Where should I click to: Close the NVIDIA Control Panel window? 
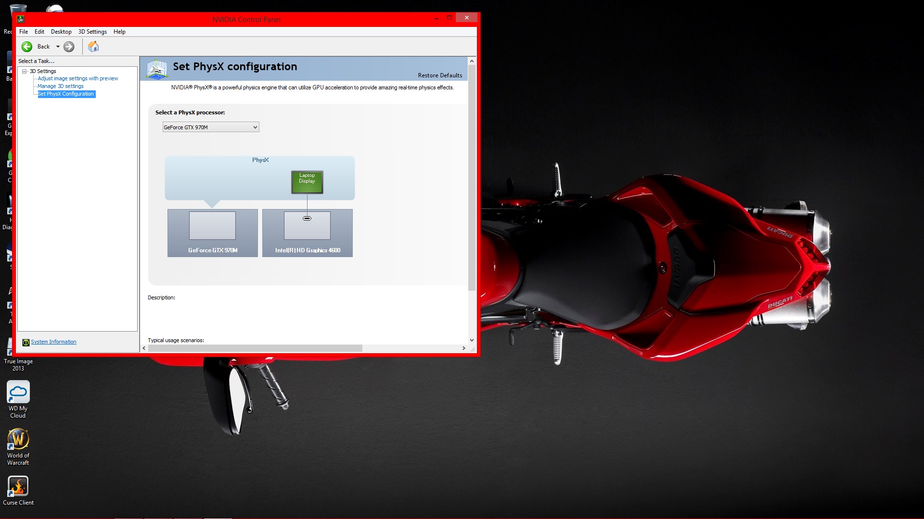466,18
